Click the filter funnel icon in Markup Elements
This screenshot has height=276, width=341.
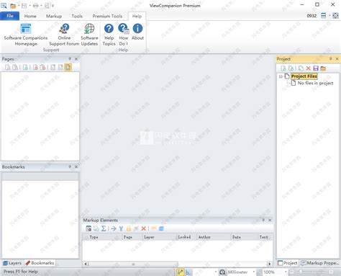click(x=121, y=228)
